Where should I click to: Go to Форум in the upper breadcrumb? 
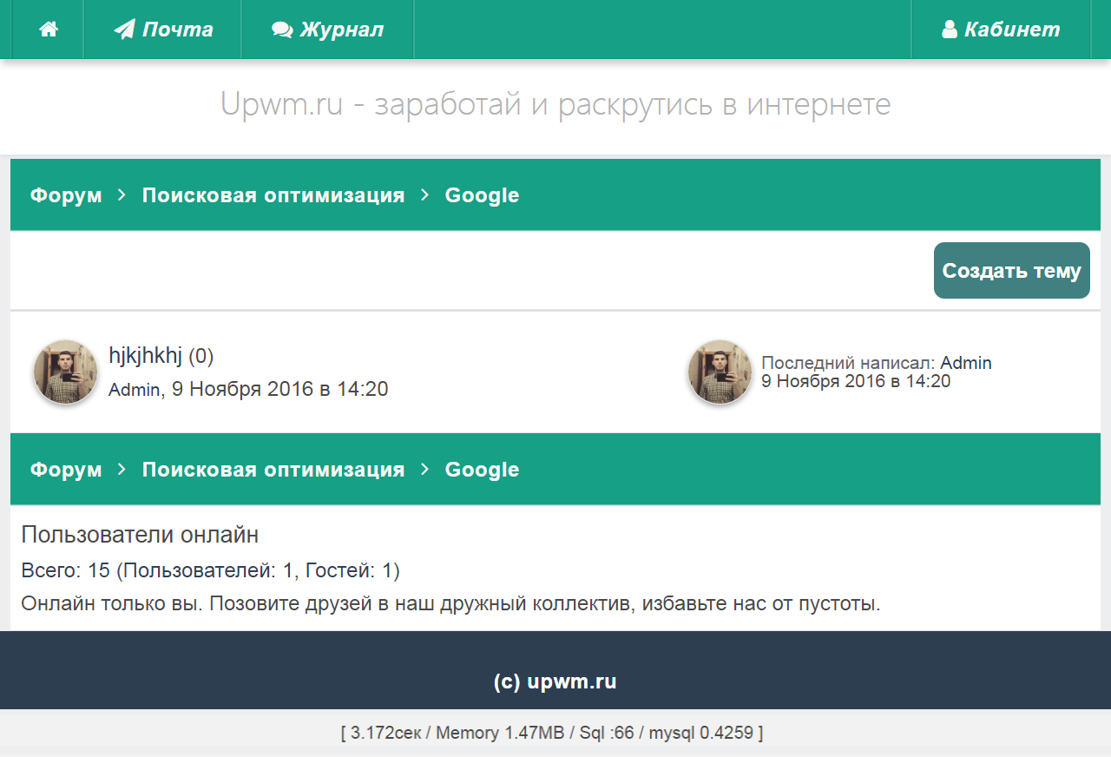point(66,195)
